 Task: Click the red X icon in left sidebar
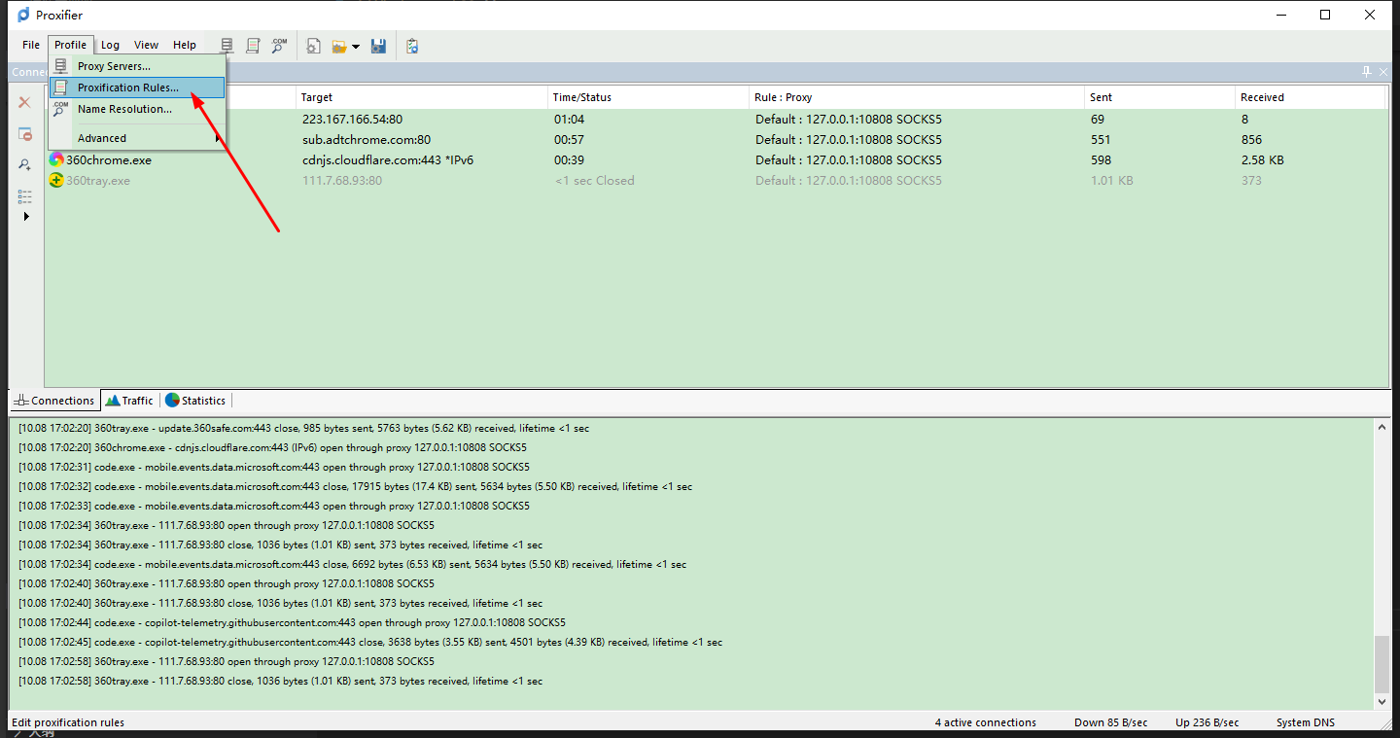25,102
